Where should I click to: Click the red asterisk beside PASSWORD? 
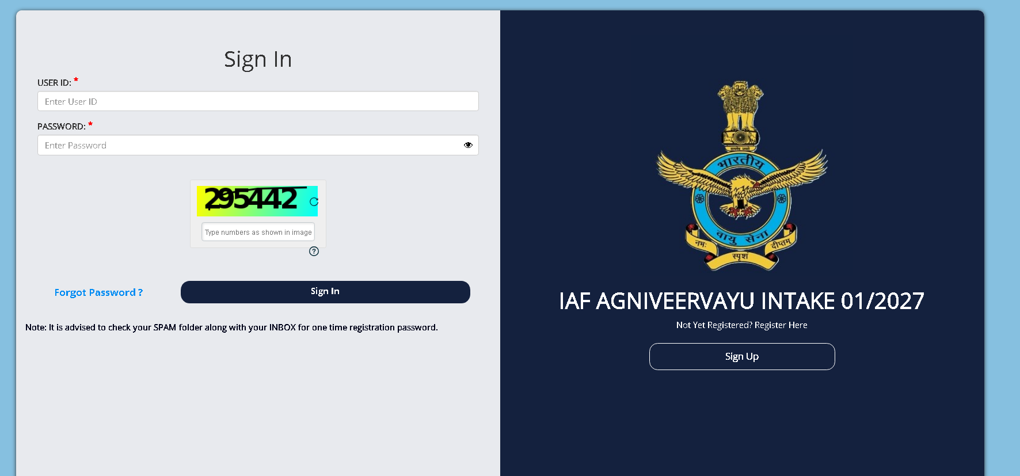pyautogui.click(x=90, y=124)
